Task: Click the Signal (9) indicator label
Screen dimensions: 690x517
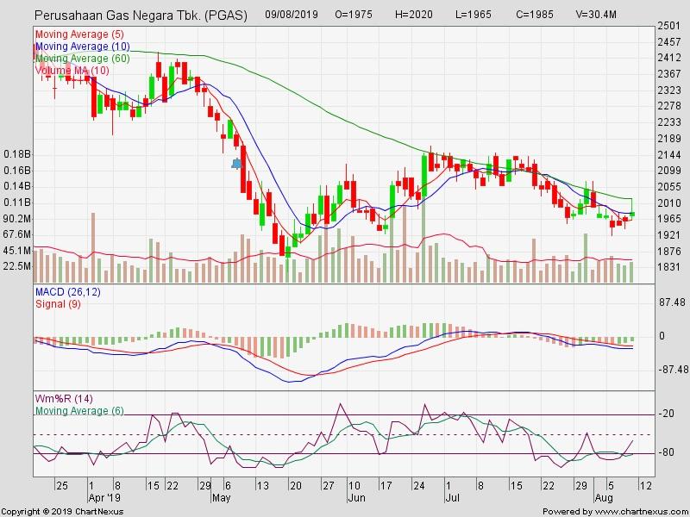Action: 58,304
